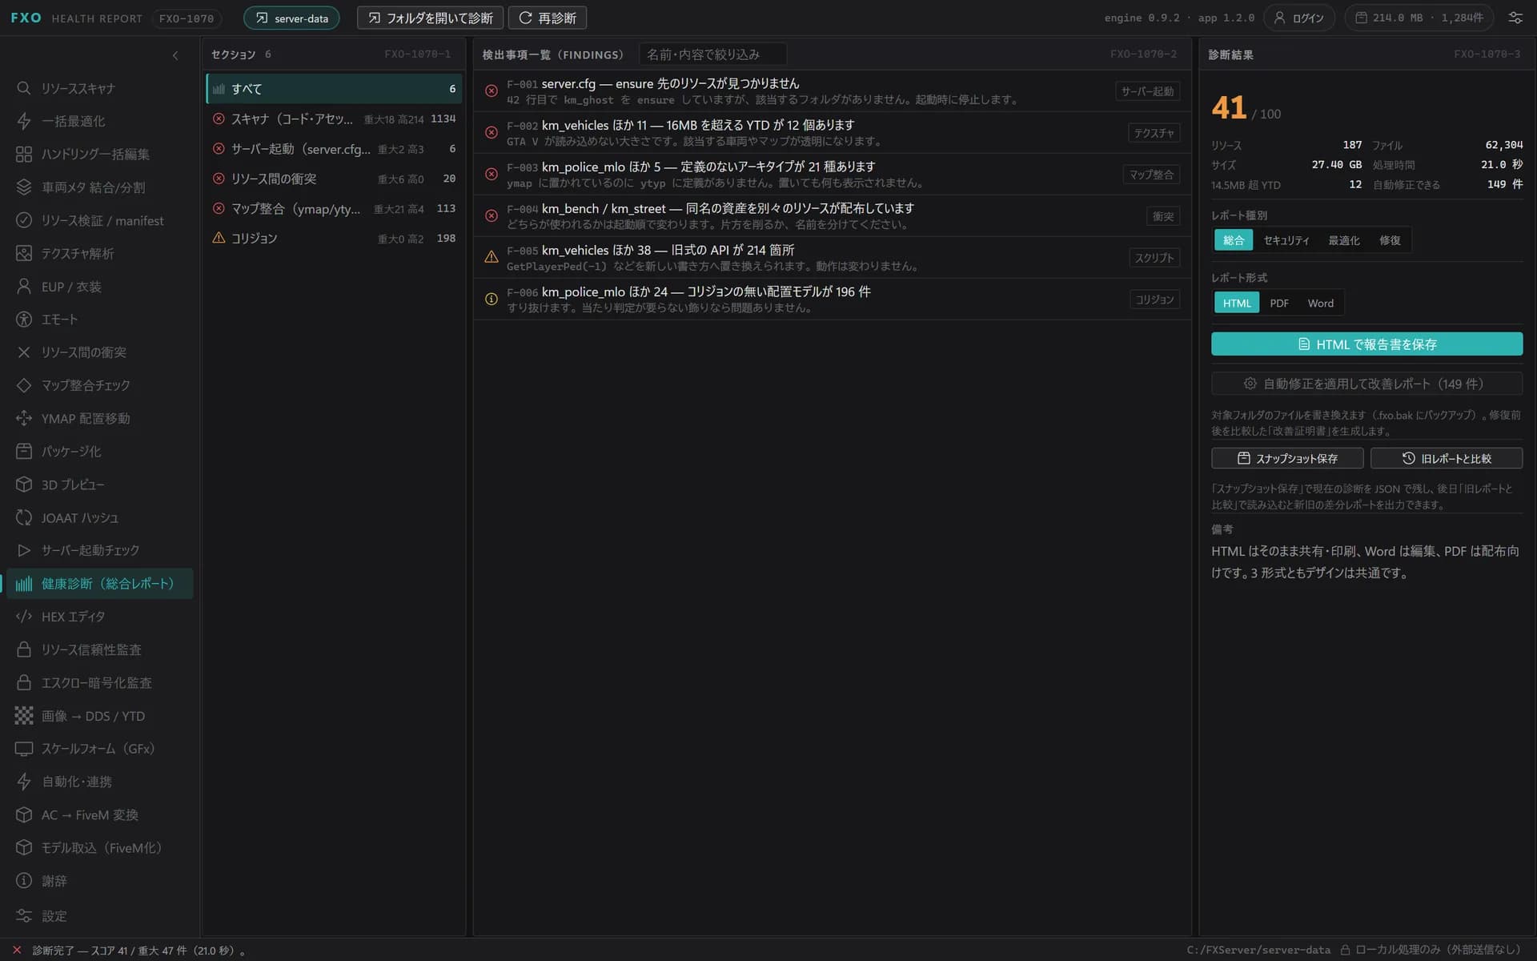Screen dimensions: 1537x961
Task: Choose PDF report format
Action: (x=1279, y=303)
